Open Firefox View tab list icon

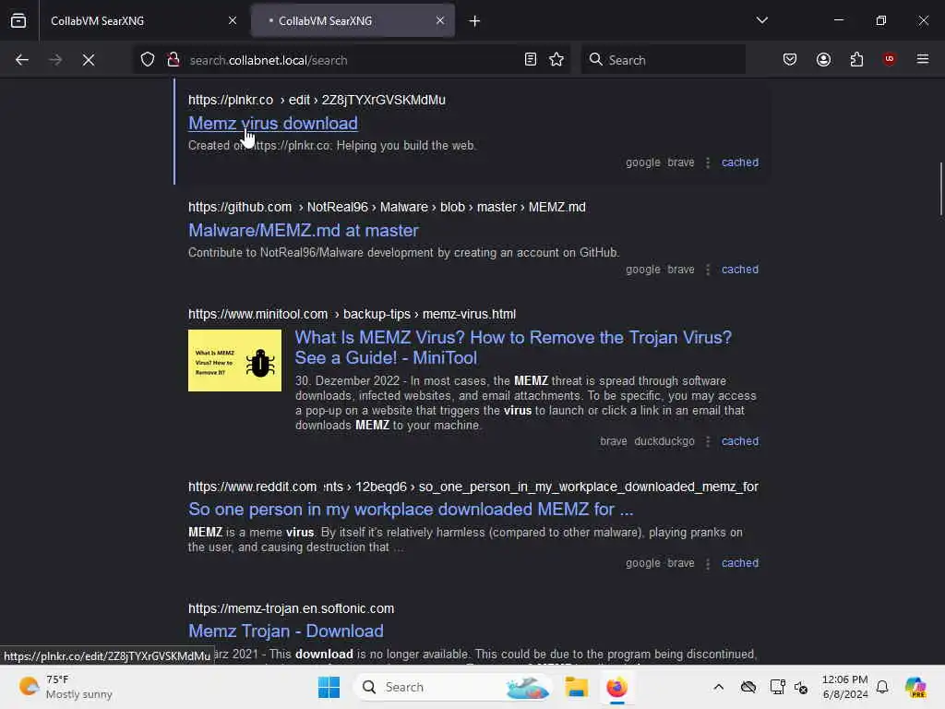[18, 20]
